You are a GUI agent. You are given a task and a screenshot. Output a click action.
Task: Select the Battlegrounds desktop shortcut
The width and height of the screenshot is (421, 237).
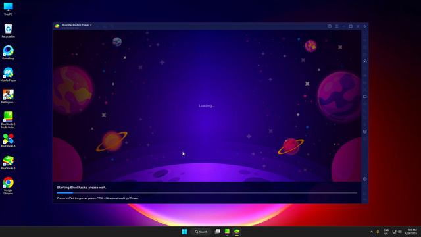(x=8, y=97)
